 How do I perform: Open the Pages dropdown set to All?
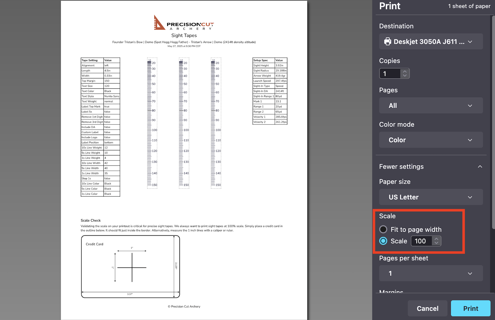pos(431,106)
